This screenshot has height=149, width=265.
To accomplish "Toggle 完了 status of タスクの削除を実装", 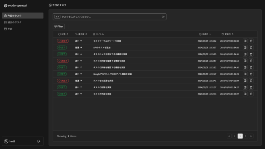I will pyautogui.click(x=62, y=87).
